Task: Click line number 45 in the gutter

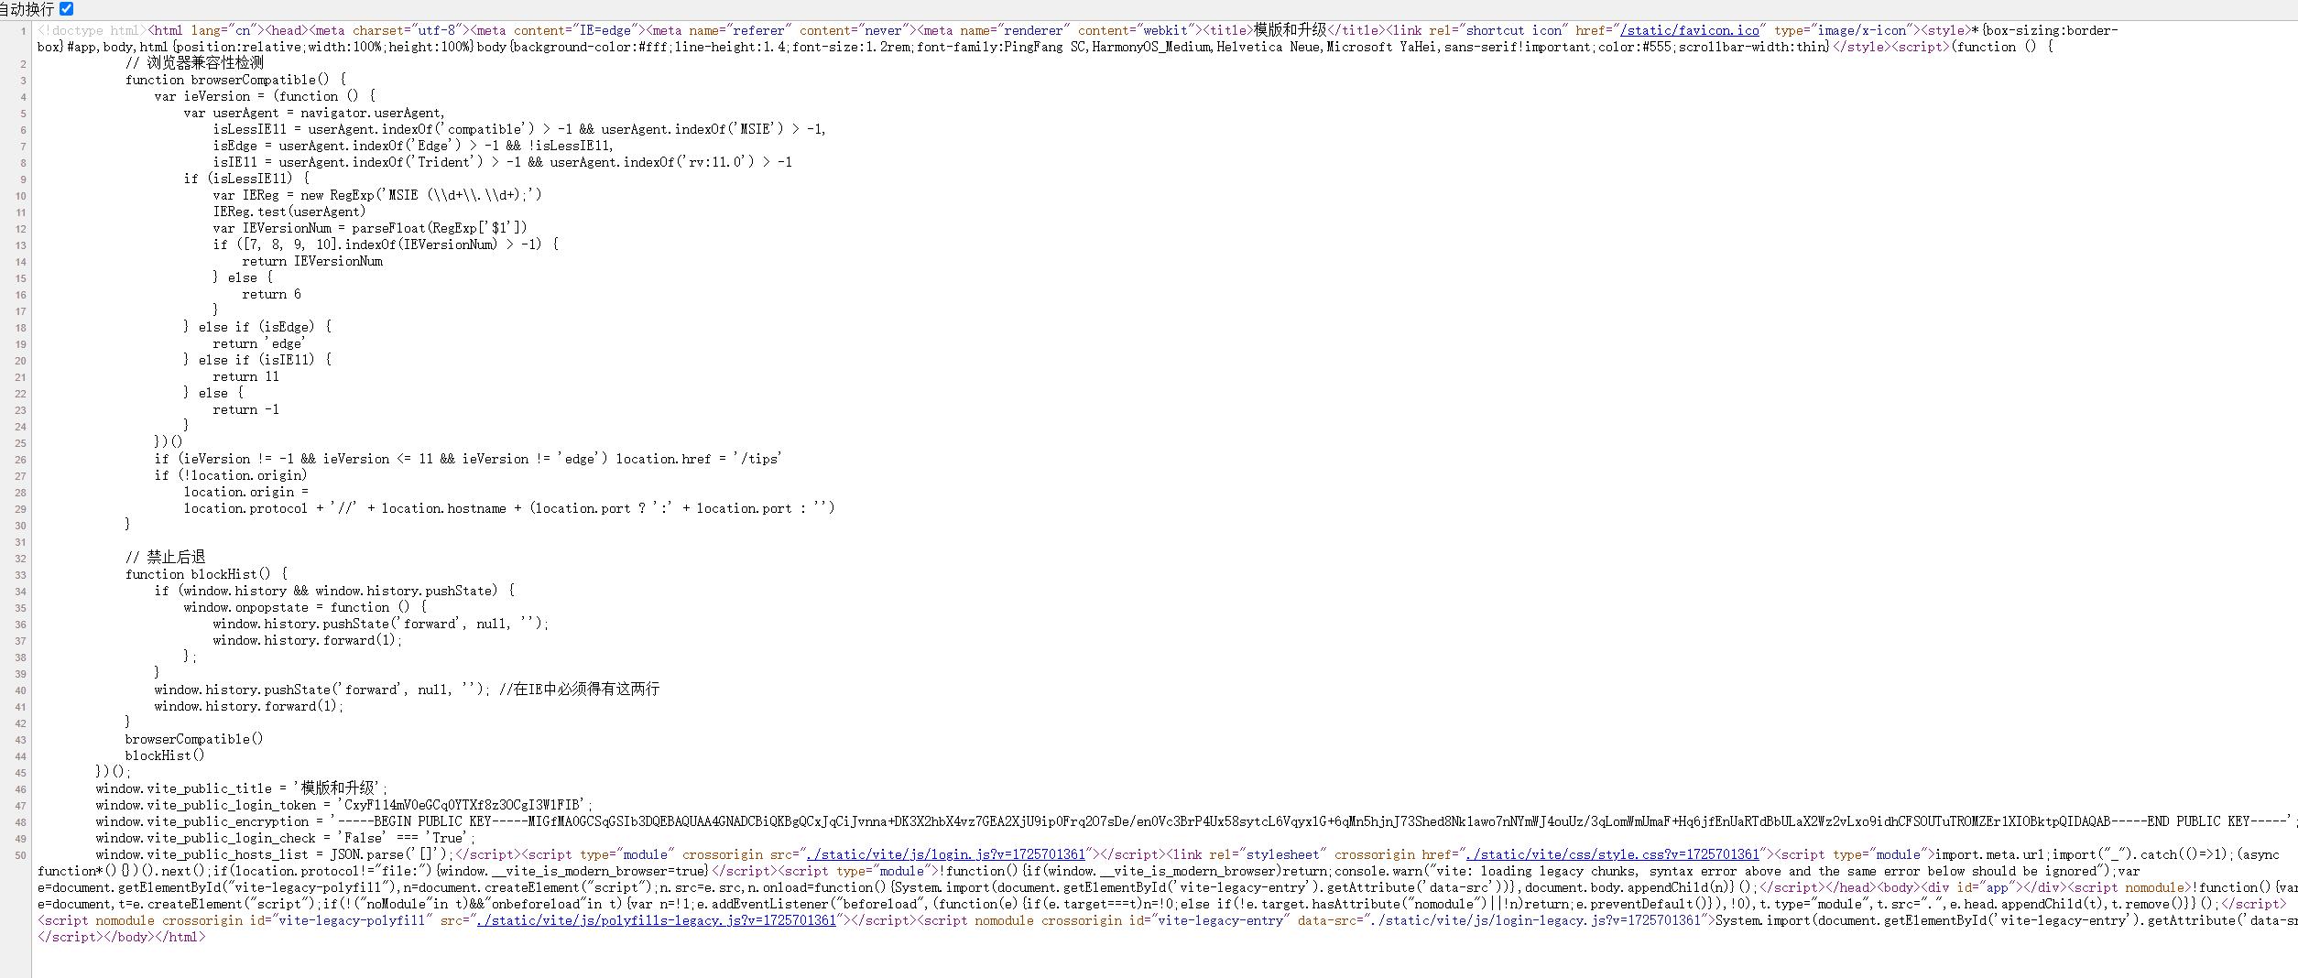Action: coord(20,773)
